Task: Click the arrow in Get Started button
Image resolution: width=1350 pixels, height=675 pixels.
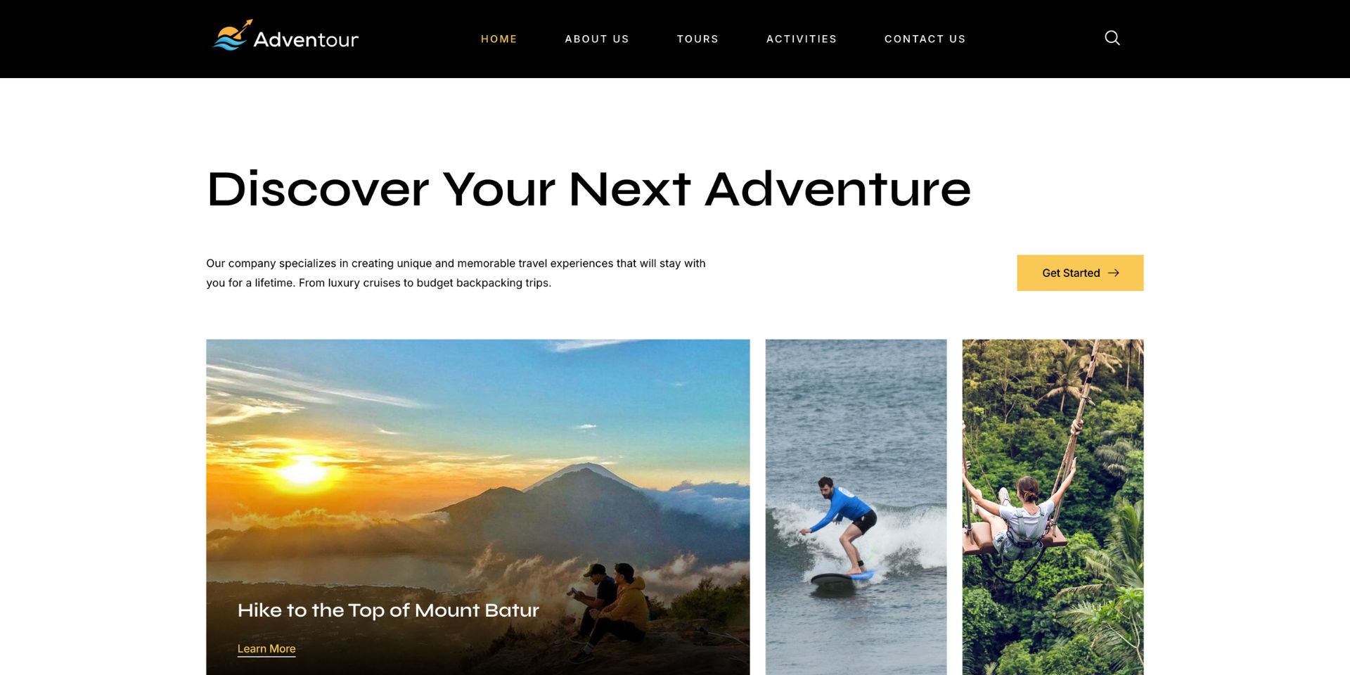Action: 1114,273
